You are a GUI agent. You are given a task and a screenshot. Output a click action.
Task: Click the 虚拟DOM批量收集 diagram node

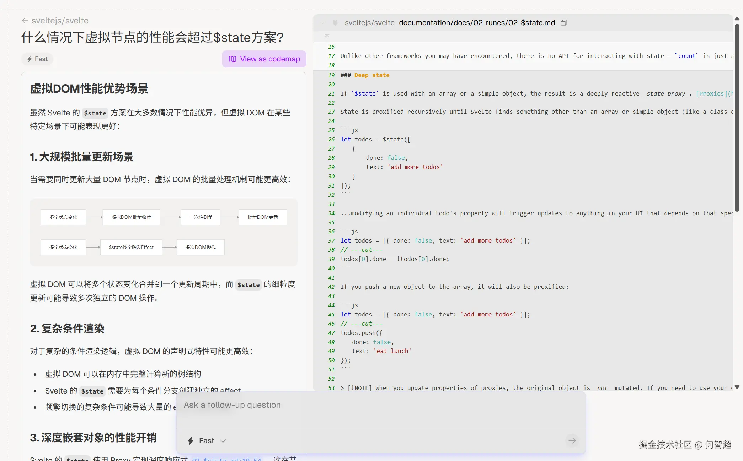[x=131, y=217]
